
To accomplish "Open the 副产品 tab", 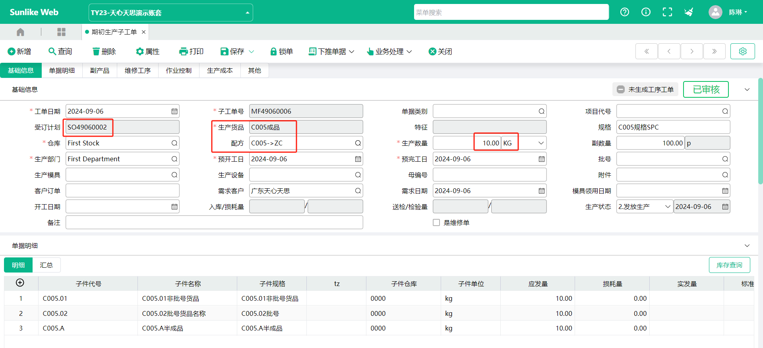I will [99, 70].
